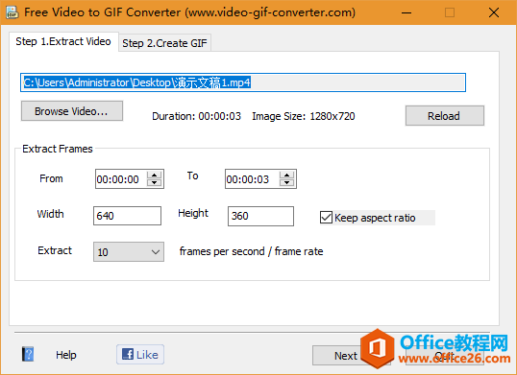Decrease the To time with down arrow

pyautogui.click(x=286, y=182)
